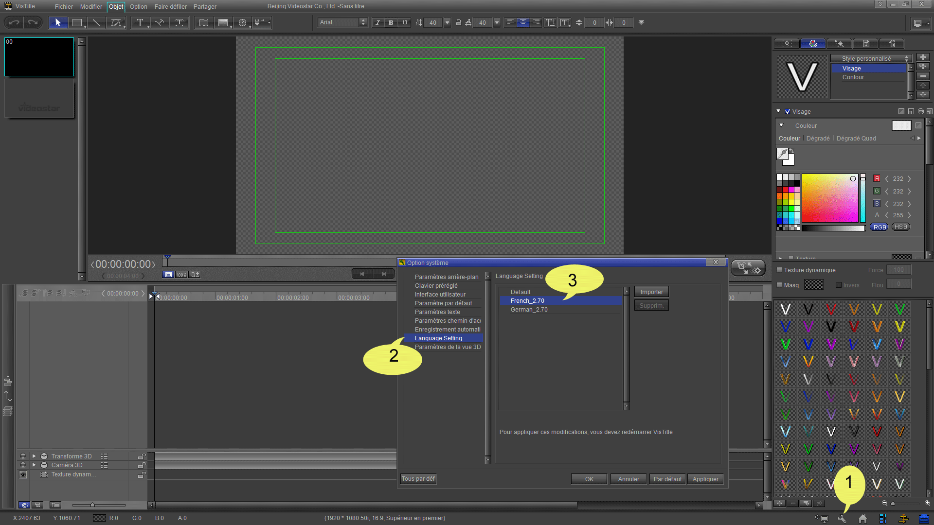Toggle Texture dynamique checkbox

tap(778, 270)
